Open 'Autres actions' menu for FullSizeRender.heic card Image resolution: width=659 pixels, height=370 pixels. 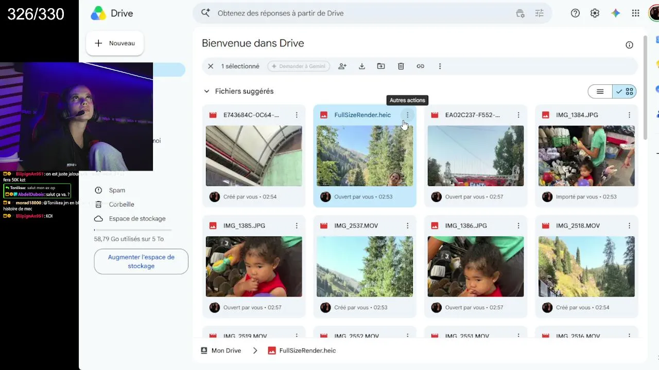(x=408, y=115)
